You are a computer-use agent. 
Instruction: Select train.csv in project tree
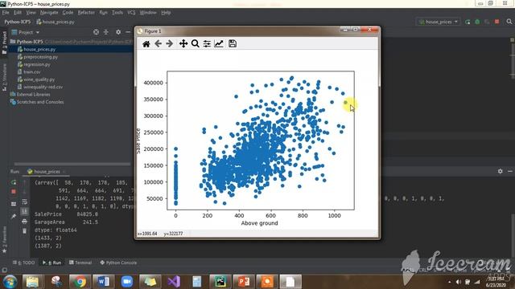point(32,71)
